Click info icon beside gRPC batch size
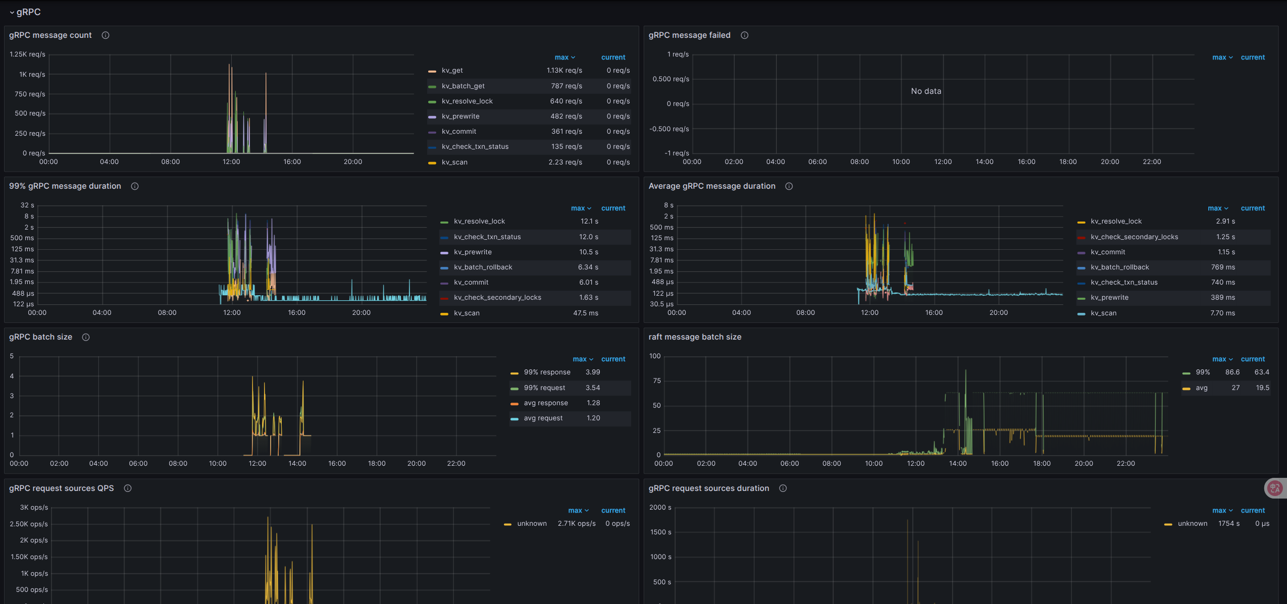This screenshot has height=604, width=1287. [x=86, y=337]
